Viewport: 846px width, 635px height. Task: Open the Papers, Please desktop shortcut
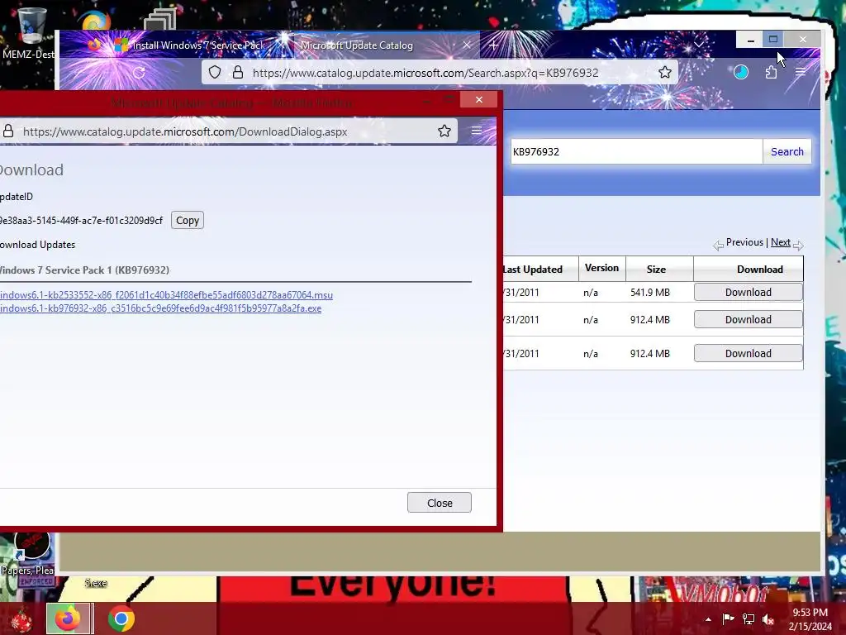click(x=28, y=553)
